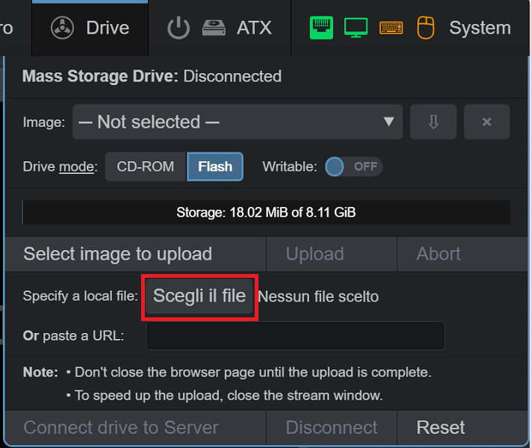This screenshot has width=531, height=448.
Task: Open the Image dropdown list
Action: 237,122
